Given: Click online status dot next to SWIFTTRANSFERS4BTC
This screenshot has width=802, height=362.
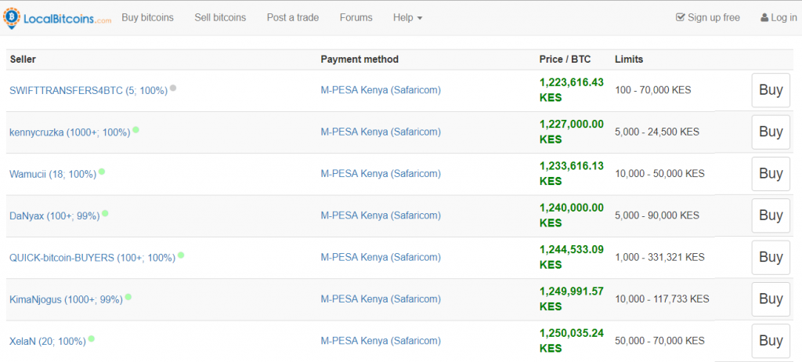Looking at the screenshot, I should (x=173, y=88).
